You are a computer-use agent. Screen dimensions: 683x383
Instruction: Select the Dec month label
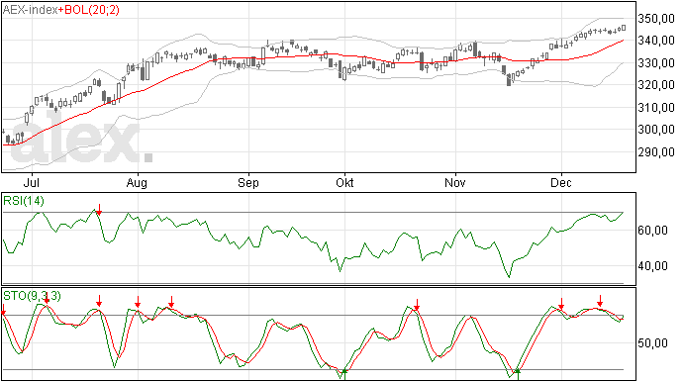(561, 182)
